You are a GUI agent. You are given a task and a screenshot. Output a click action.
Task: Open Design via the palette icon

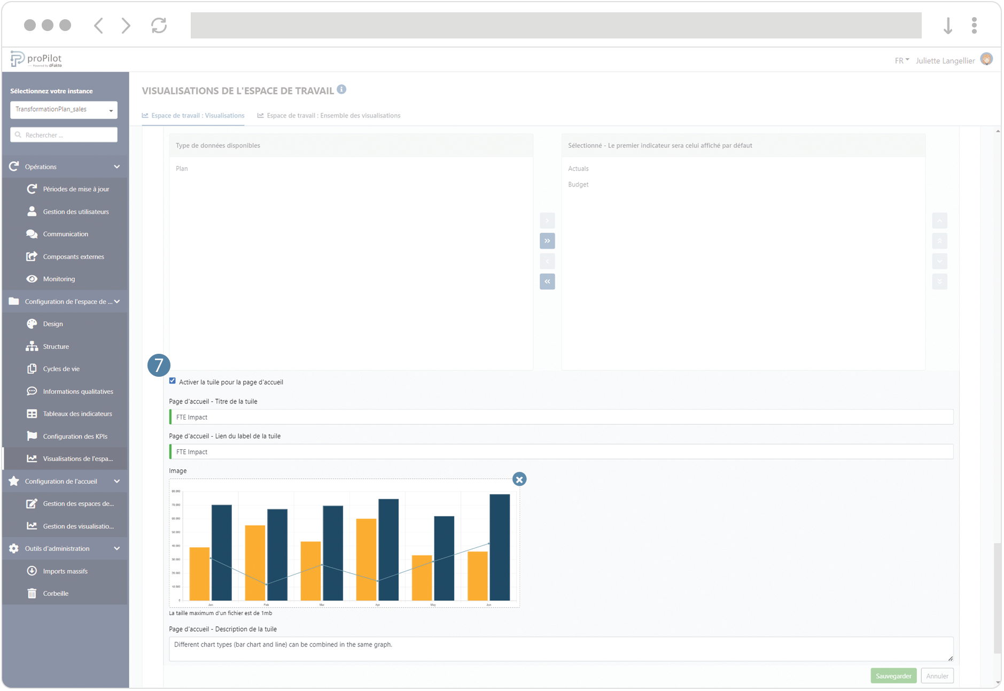pos(32,323)
